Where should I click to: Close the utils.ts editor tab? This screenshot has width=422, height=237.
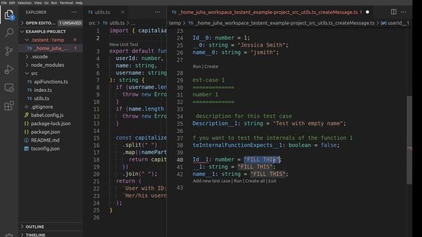[123, 12]
